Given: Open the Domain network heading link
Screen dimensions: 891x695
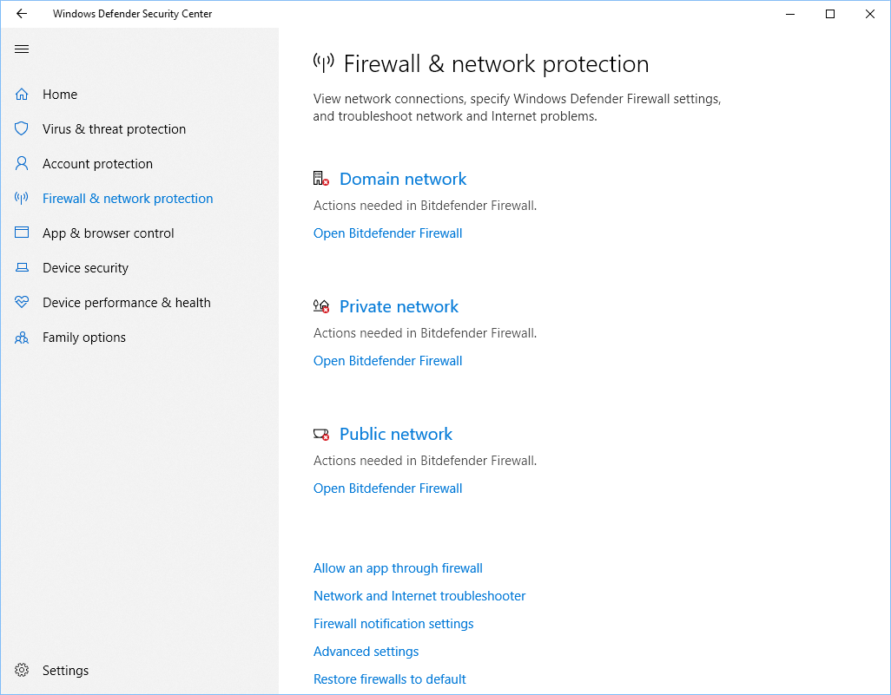Looking at the screenshot, I should tap(403, 179).
